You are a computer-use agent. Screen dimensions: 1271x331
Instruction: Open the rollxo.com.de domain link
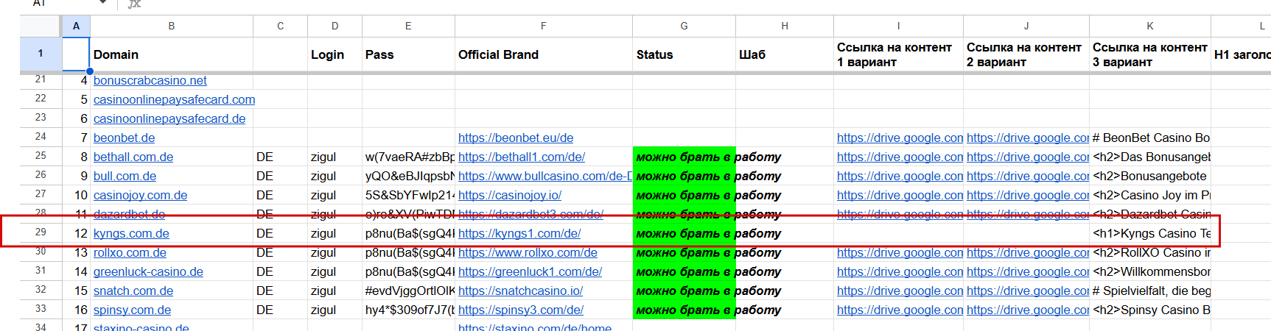pyautogui.click(x=130, y=252)
